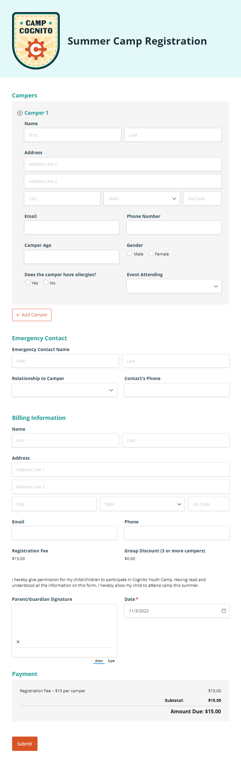
Task: Select Male gender for camper
Action: click(130, 253)
